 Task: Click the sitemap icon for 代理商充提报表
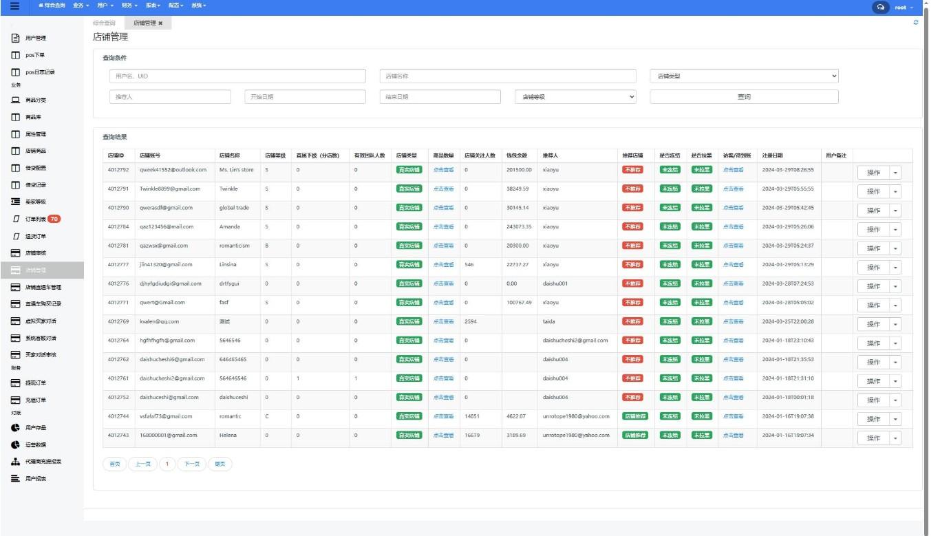(15, 462)
